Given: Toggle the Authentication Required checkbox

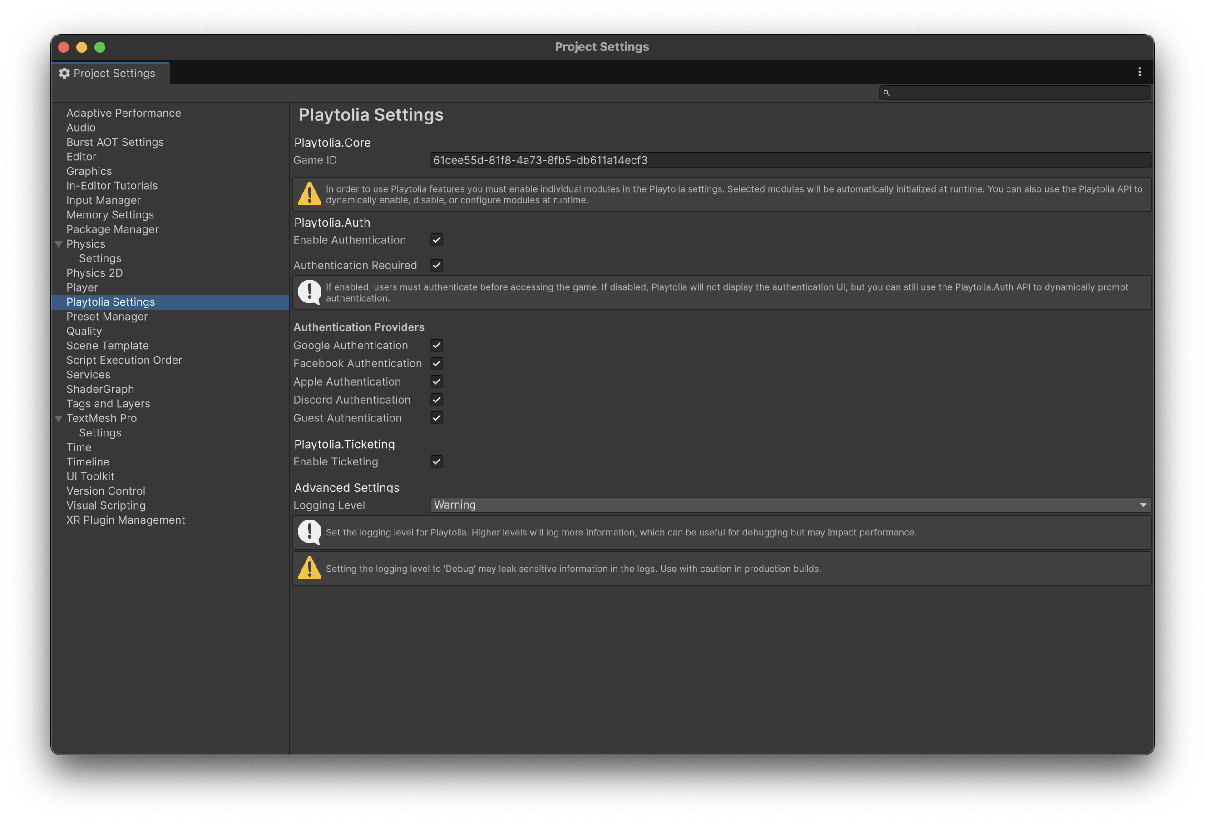Looking at the screenshot, I should (437, 265).
